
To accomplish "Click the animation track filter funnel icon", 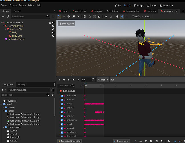I will click(146, 141).
